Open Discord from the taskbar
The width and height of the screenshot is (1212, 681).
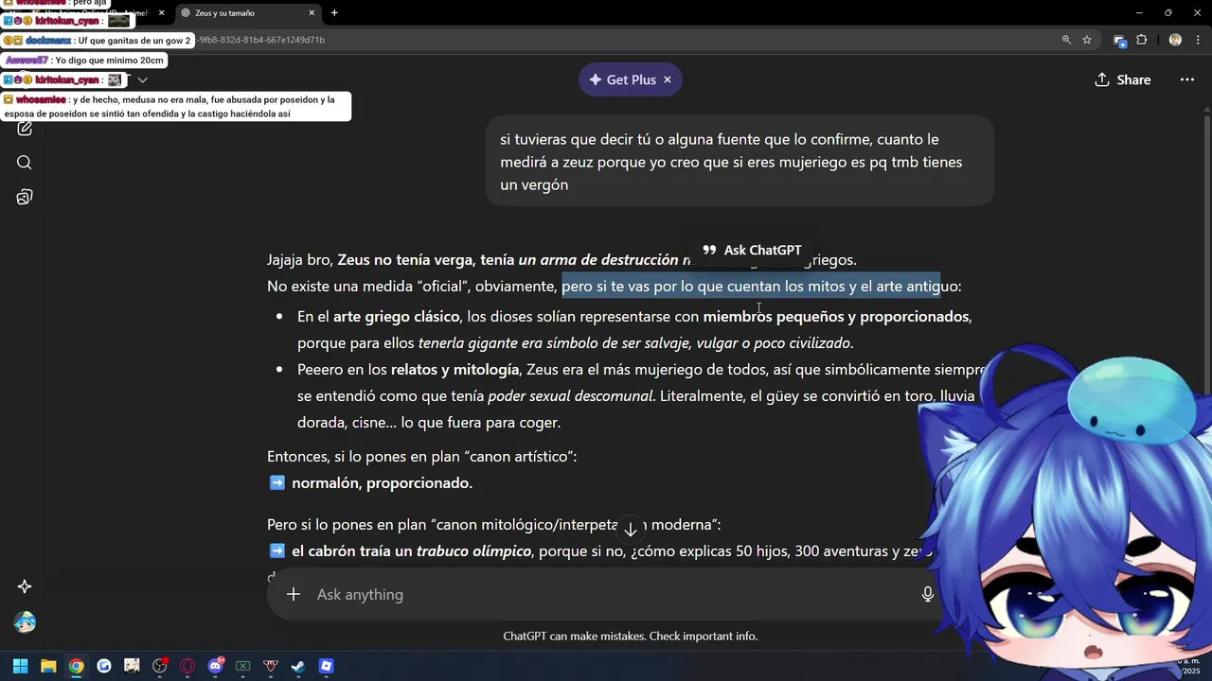pos(216,666)
